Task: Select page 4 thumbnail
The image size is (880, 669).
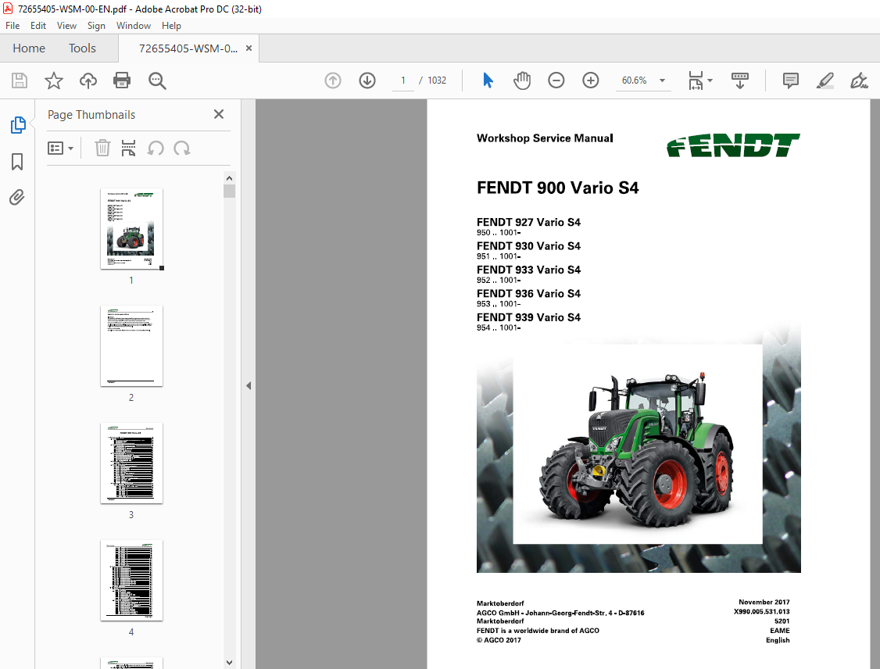Action: coord(131,581)
